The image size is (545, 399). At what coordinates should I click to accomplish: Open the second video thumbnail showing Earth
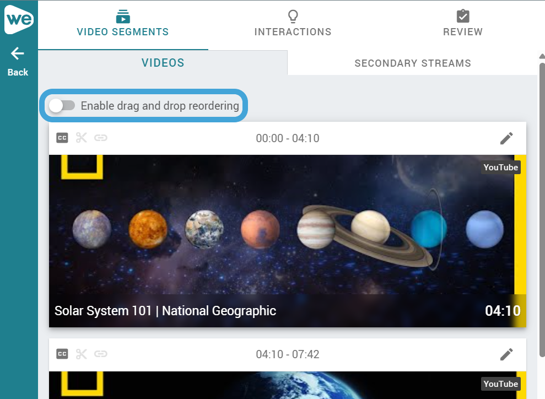pyautogui.click(x=288, y=385)
